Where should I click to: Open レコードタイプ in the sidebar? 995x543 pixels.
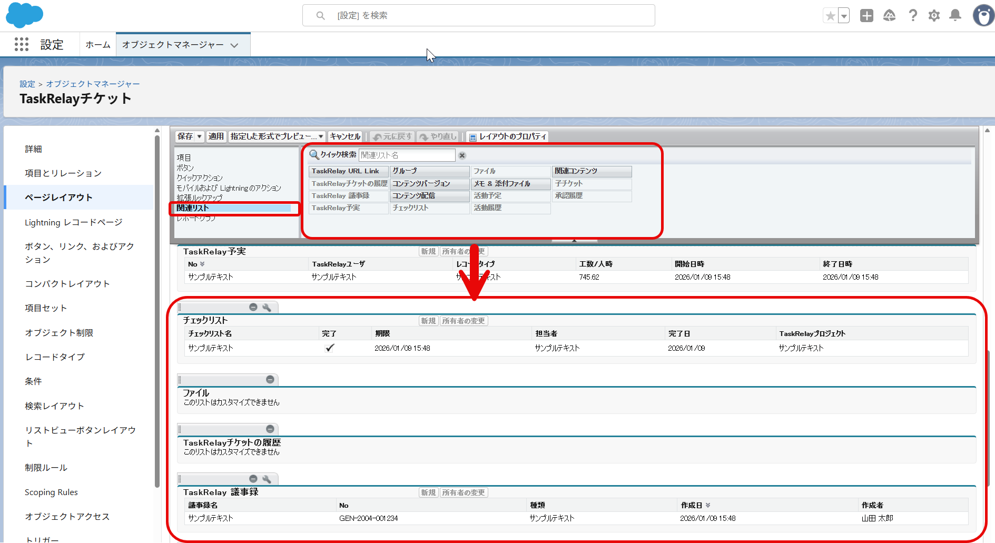pyautogui.click(x=55, y=357)
